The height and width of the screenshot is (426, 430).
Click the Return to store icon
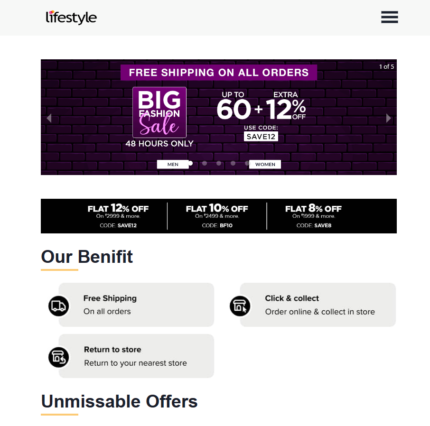pos(59,357)
